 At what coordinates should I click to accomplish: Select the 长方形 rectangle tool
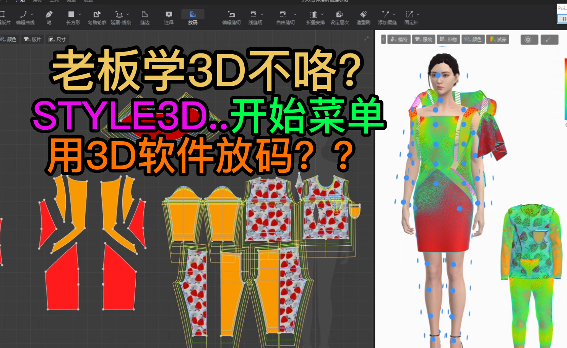73,18
